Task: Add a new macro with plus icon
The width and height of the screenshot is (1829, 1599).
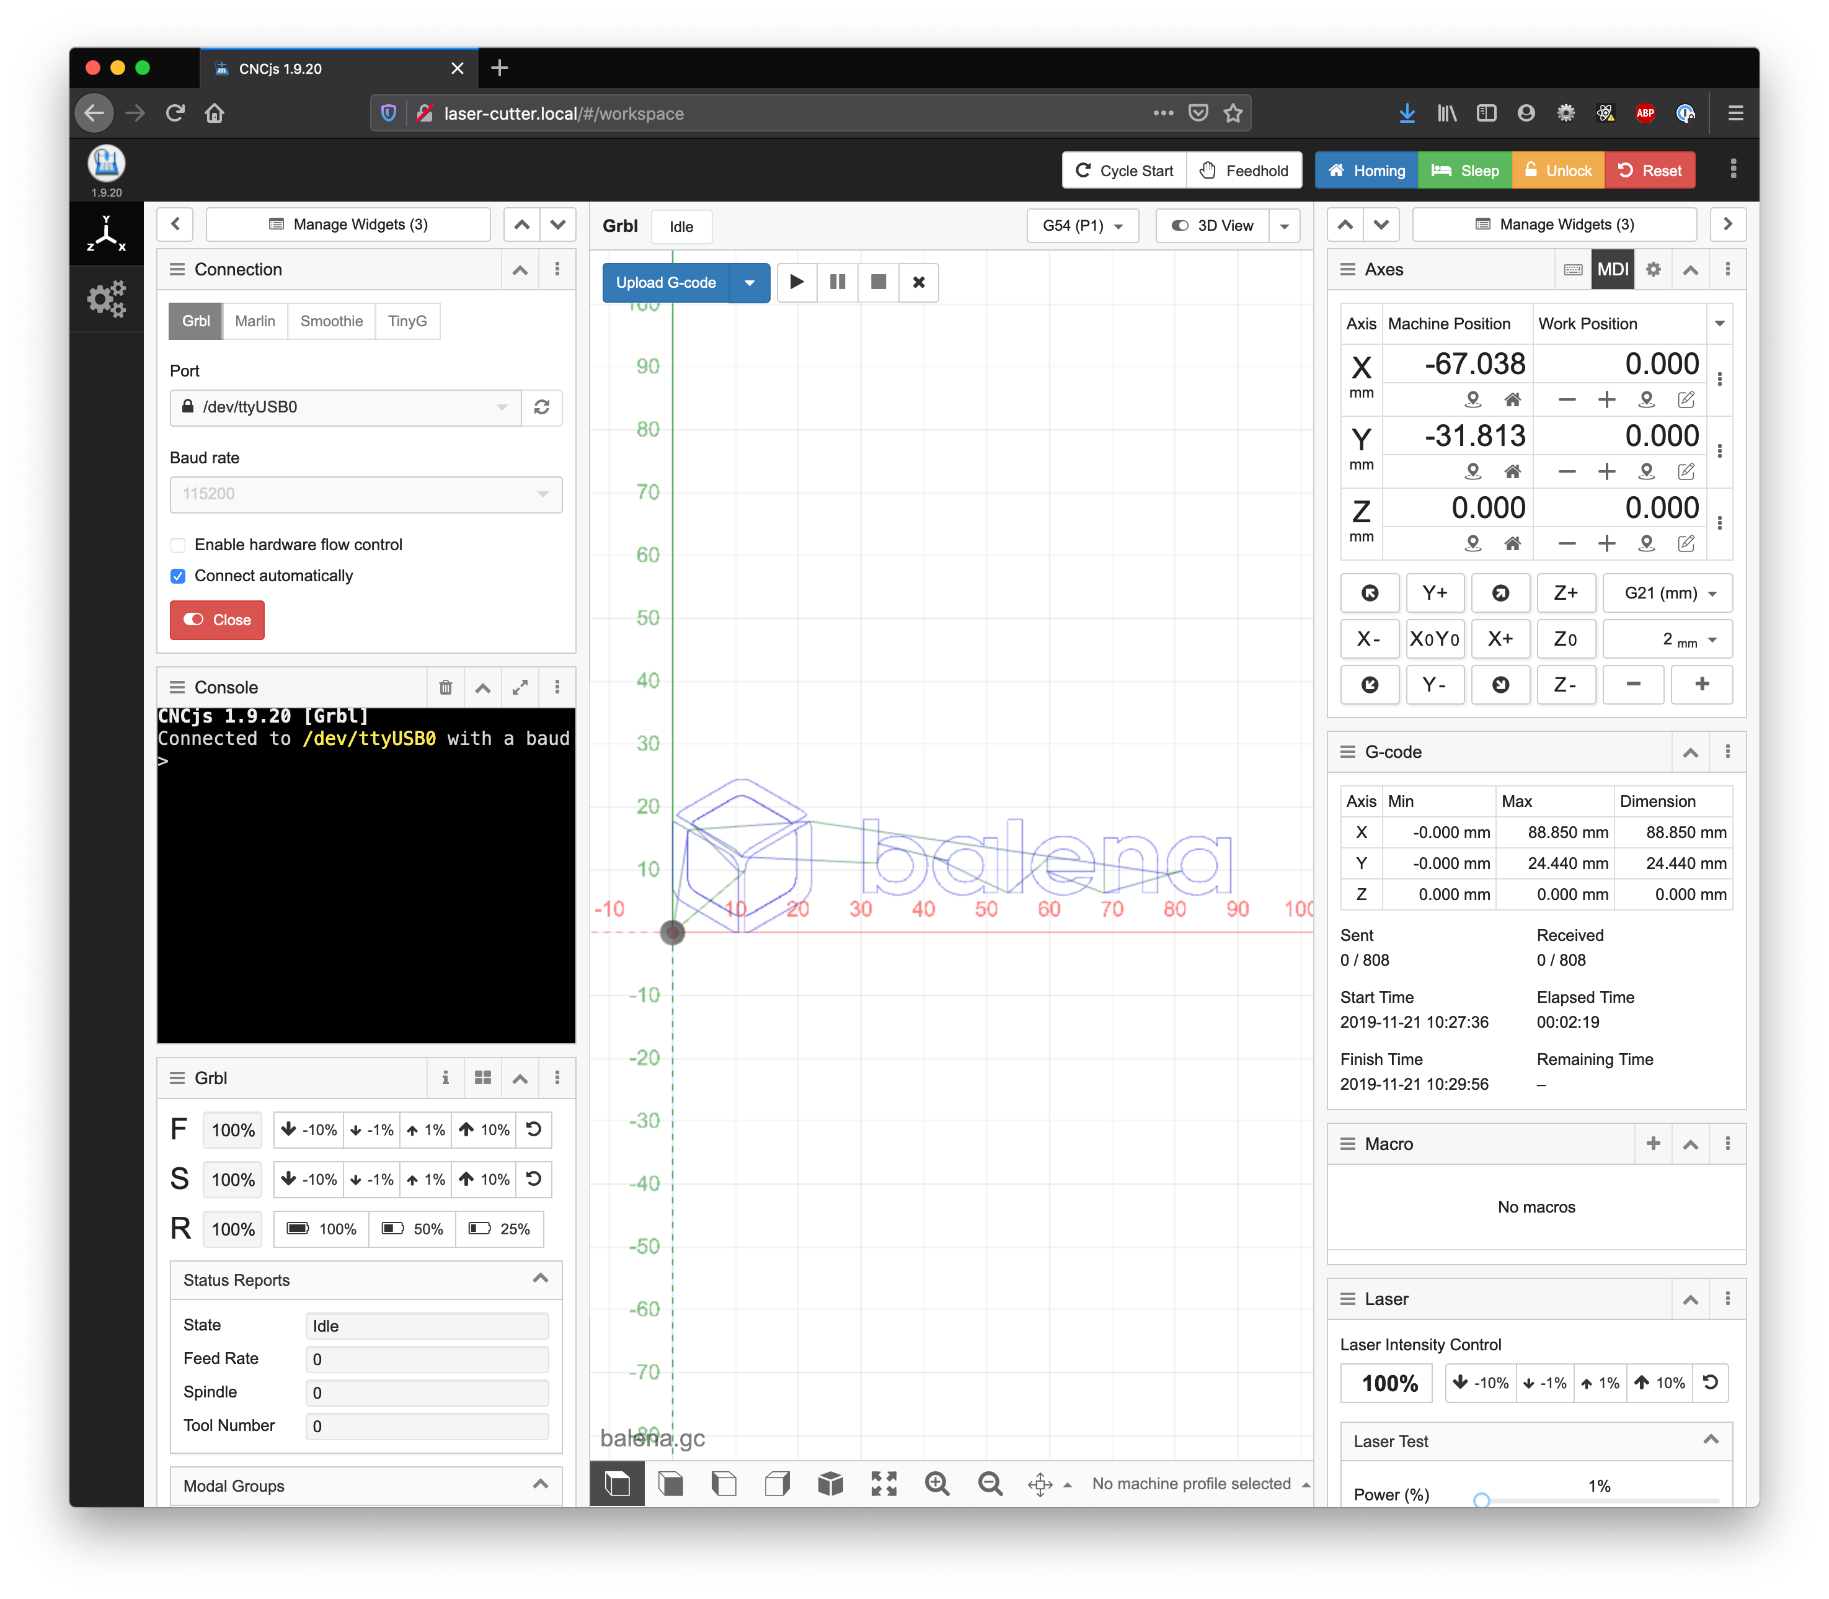Action: point(1652,1144)
